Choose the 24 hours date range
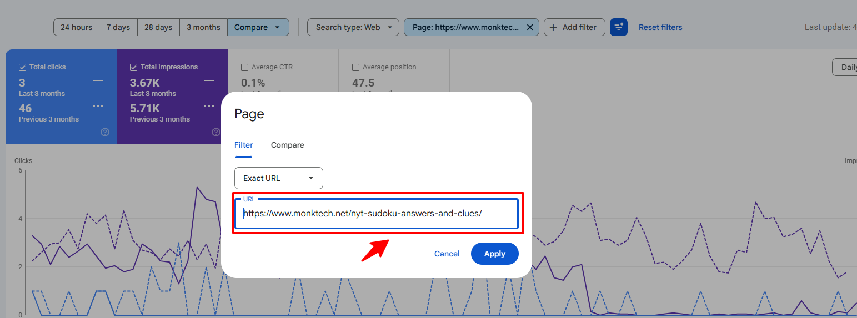Image resolution: width=857 pixels, height=318 pixels. (77, 27)
